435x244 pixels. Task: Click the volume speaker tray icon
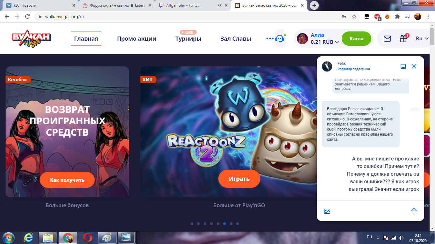pyautogui.click(x=401, y=238)
